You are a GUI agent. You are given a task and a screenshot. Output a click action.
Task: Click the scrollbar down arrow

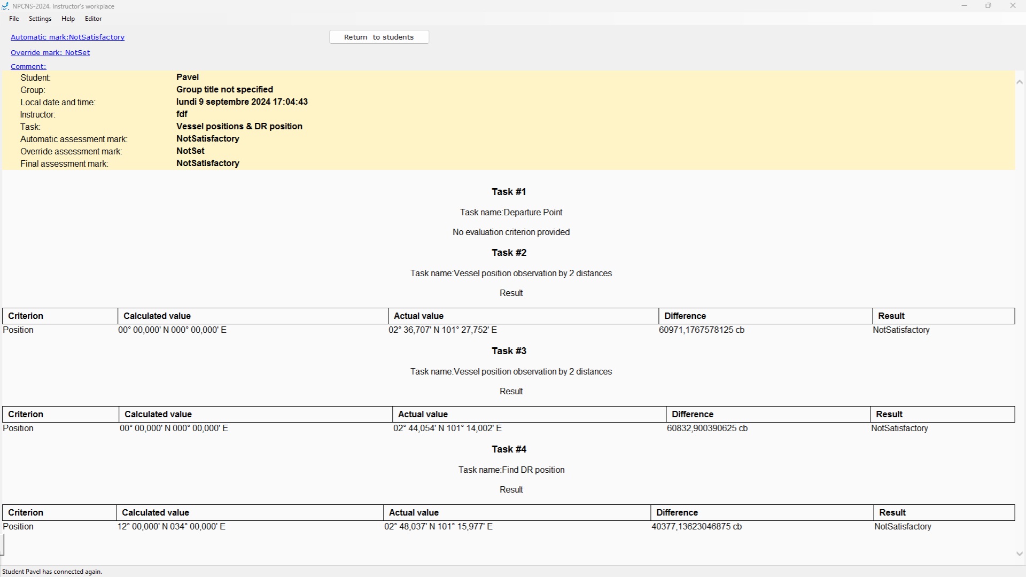coord(1020,554)
